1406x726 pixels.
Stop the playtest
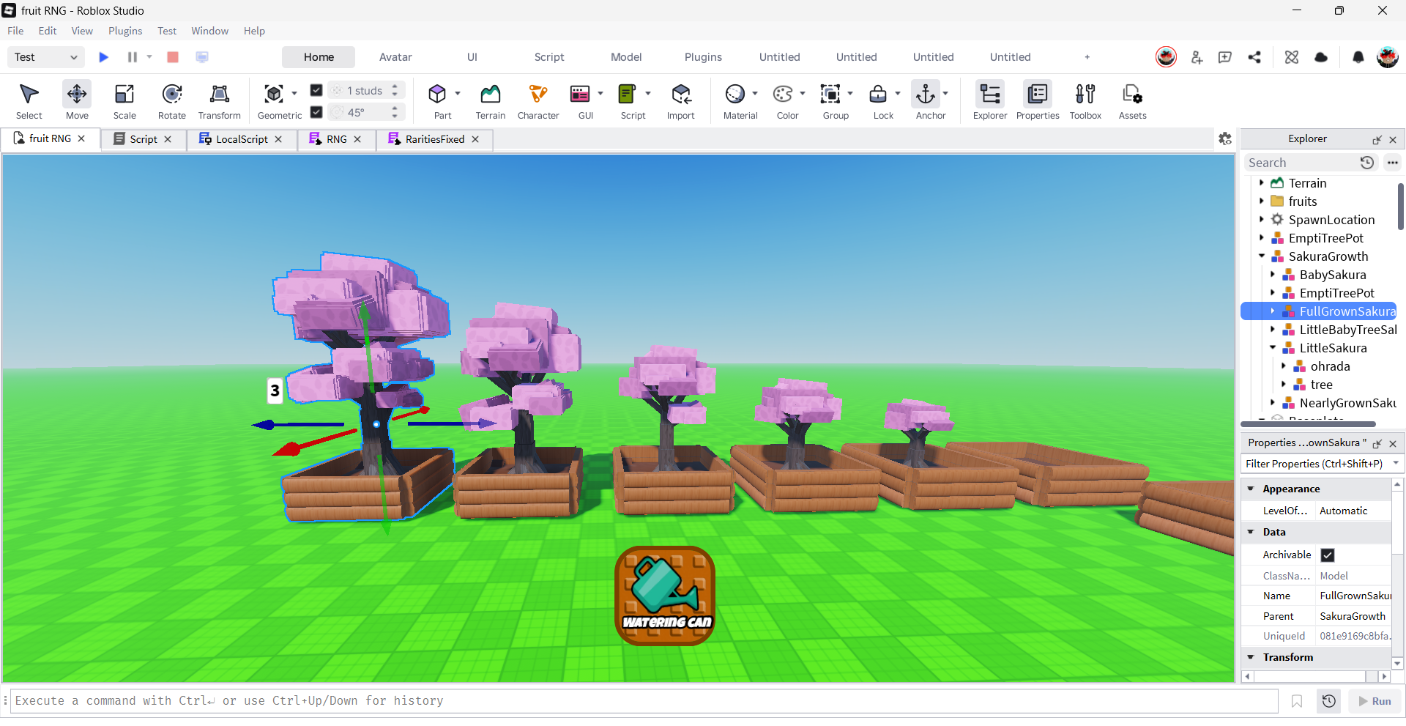coord(173,57)
